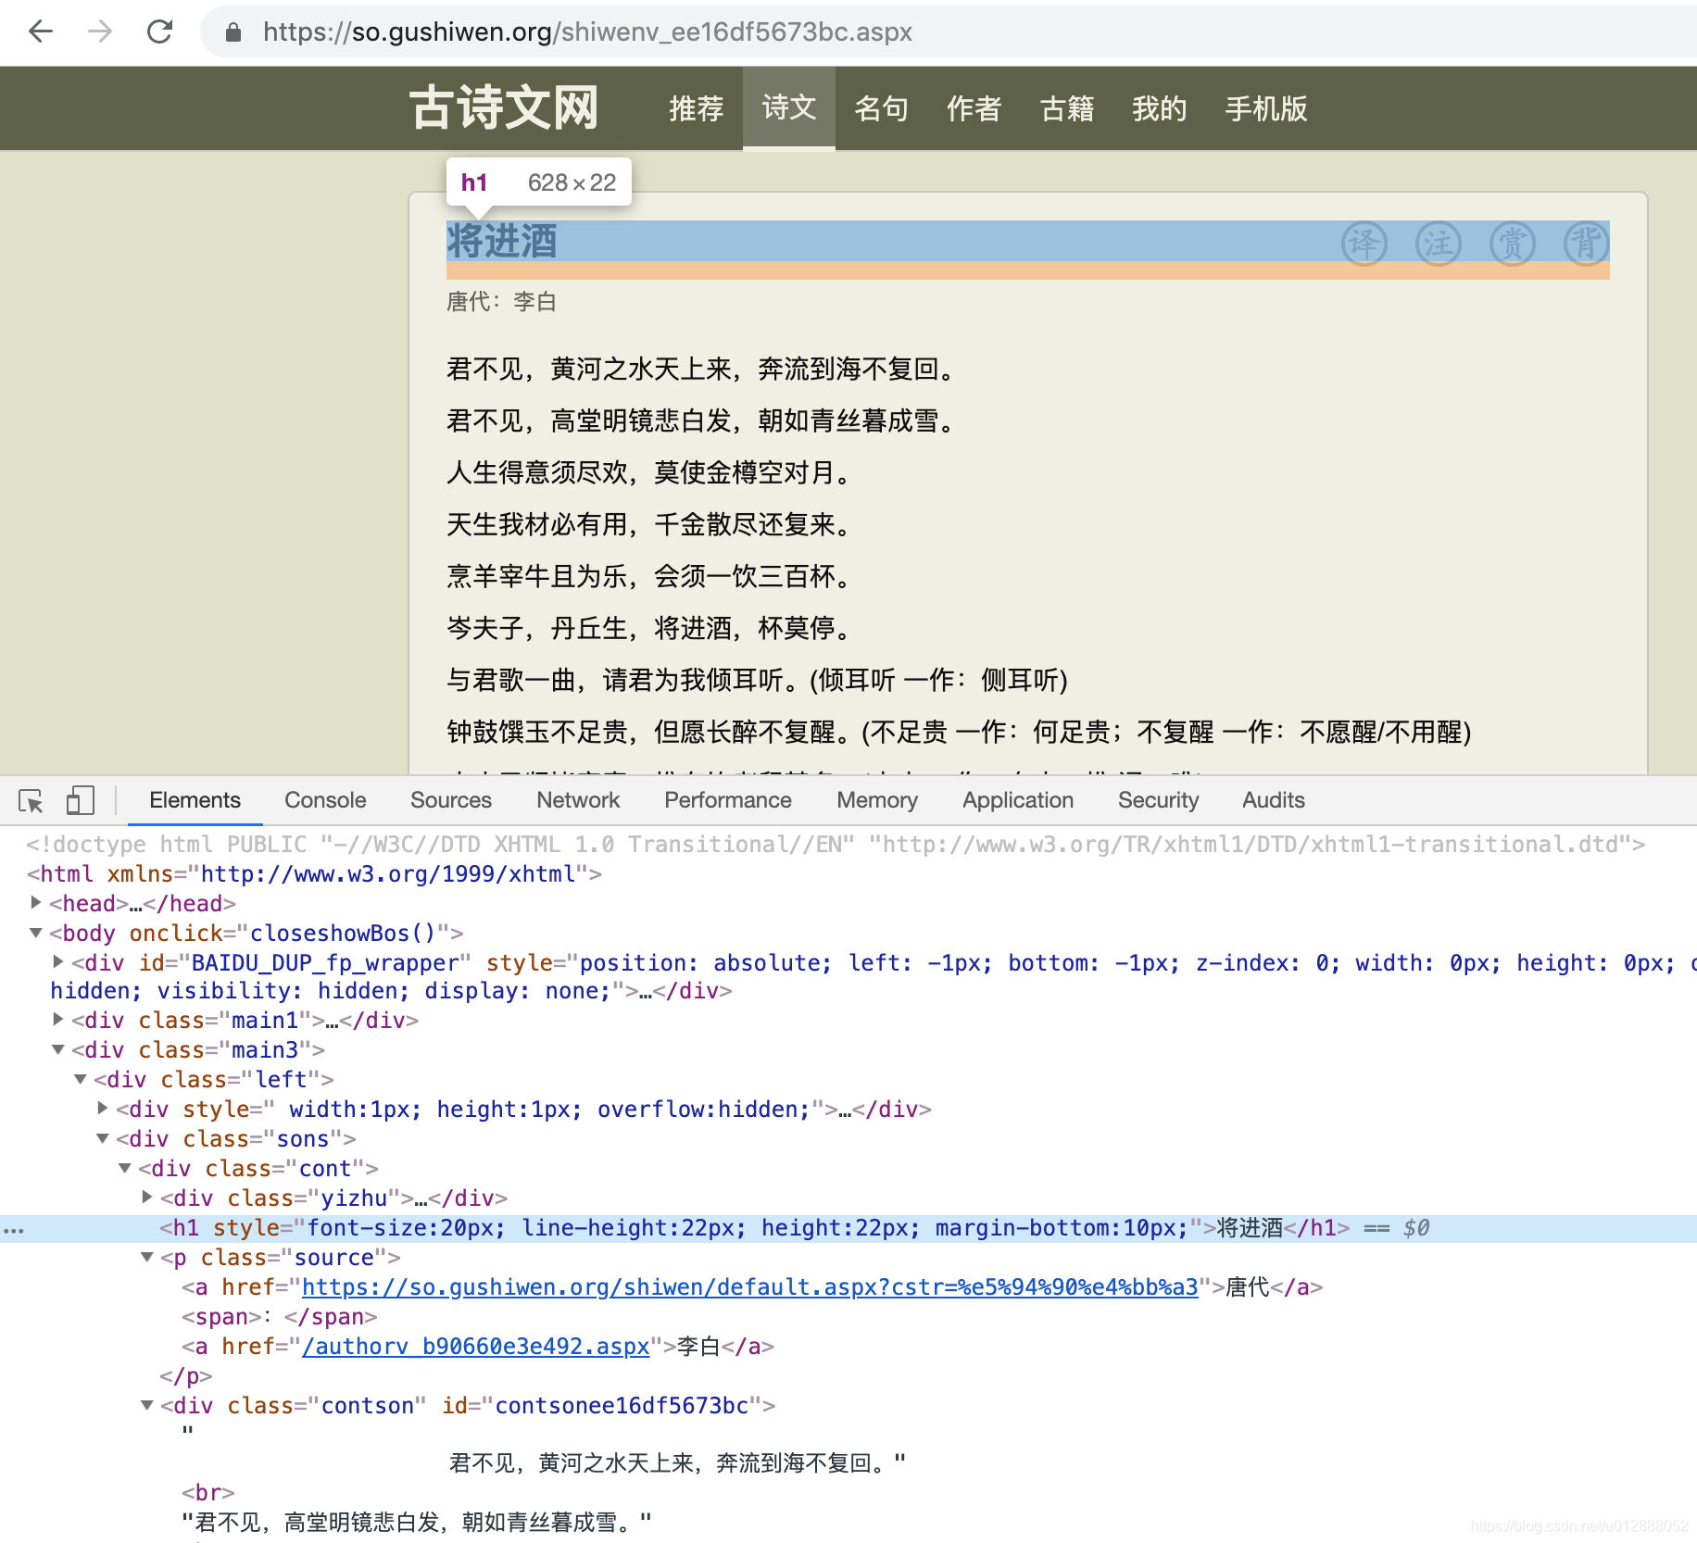Image resolution: width=1697 pixels, height=1543 pixels.
Task: Click the three-dot gutter on h1 row
Action: coord(14,1230)
